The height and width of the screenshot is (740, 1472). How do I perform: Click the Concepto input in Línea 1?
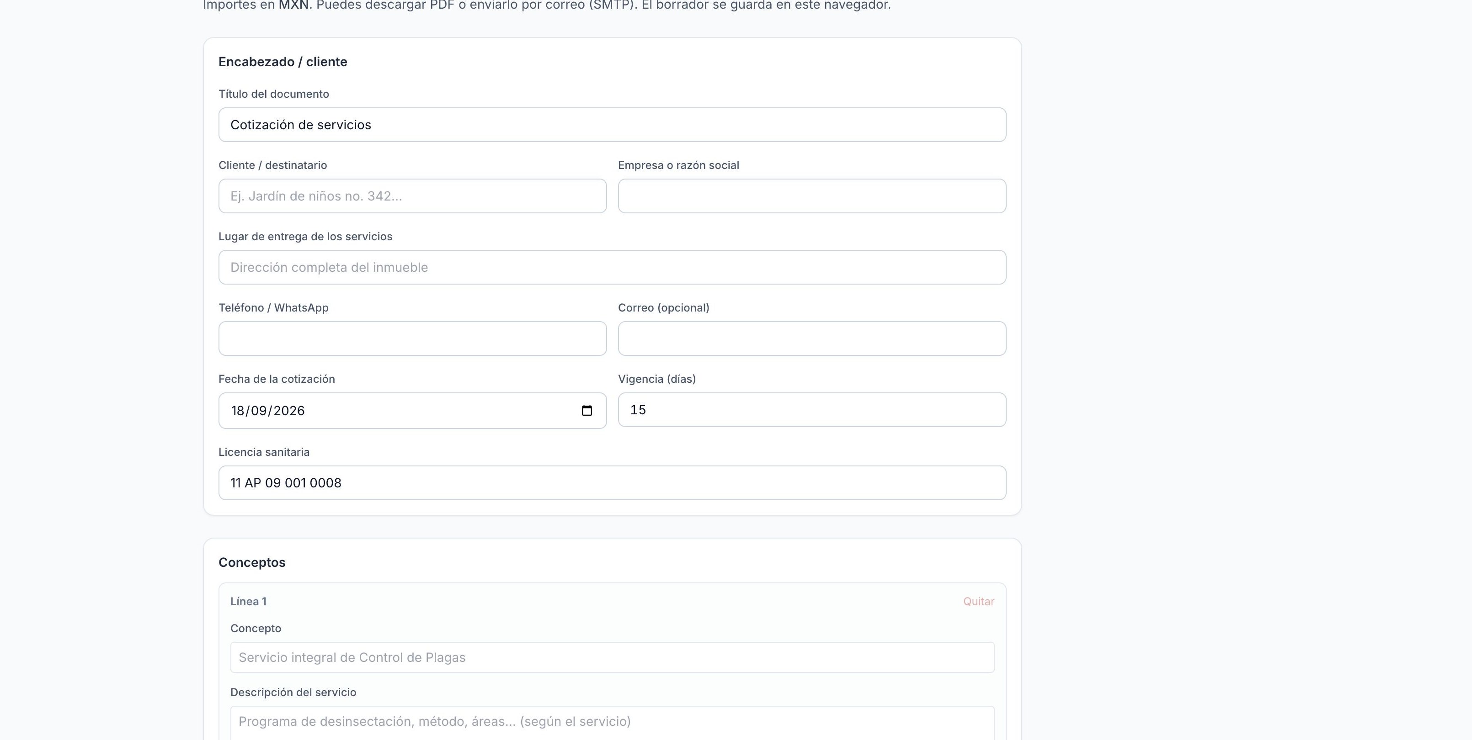tap(612, 657)
